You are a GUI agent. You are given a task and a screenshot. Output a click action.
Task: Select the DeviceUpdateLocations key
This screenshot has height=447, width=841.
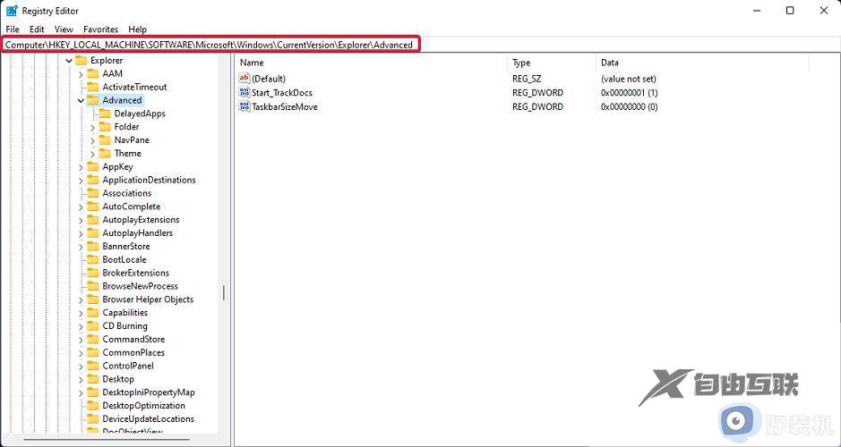(x=148, y=419)
